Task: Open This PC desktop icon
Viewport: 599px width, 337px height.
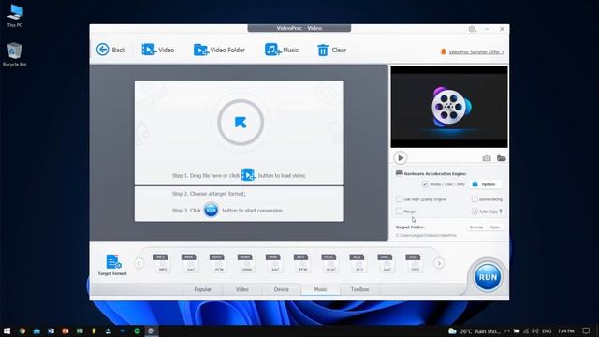Action: pyautogui.click(x=15, y=16)
